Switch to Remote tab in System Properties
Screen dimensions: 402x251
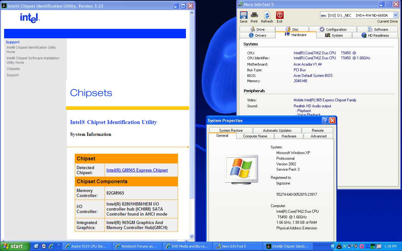click(x=318, y=130)
